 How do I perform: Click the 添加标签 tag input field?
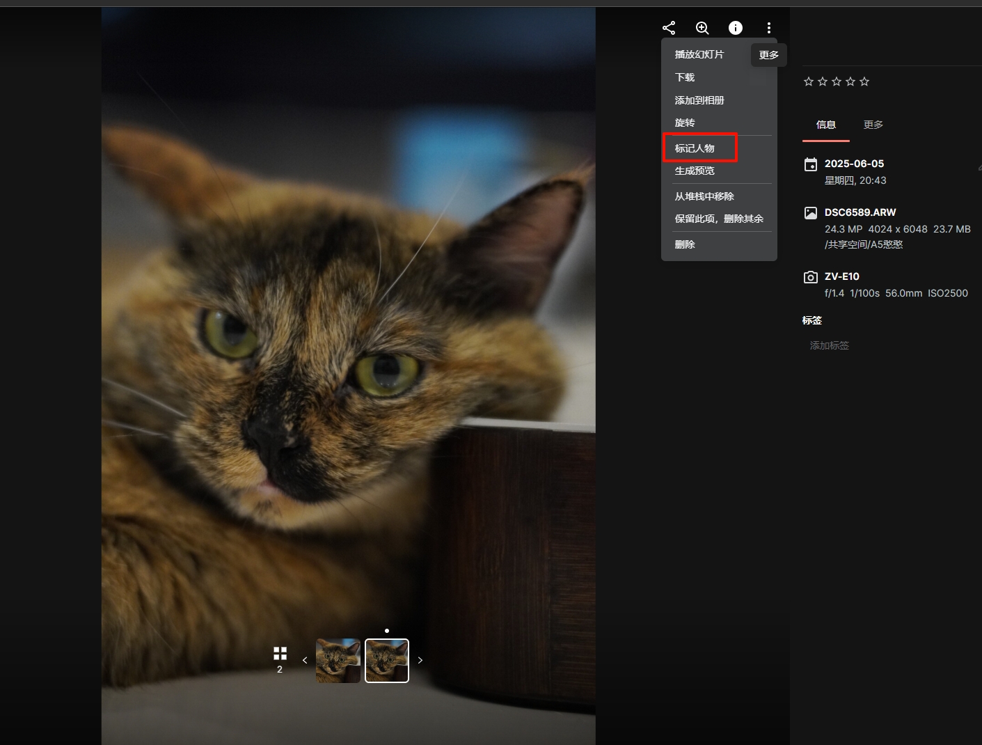click(x=830, y=345)
